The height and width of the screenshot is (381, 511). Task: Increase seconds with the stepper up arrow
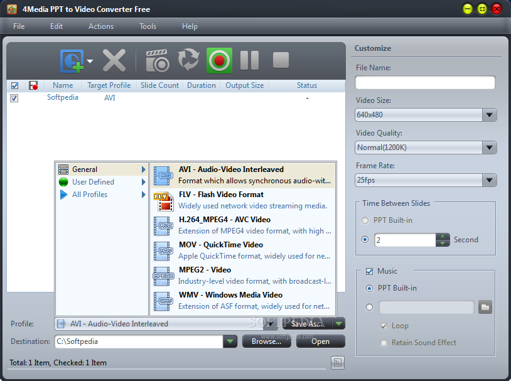click(x=443, y=237)
